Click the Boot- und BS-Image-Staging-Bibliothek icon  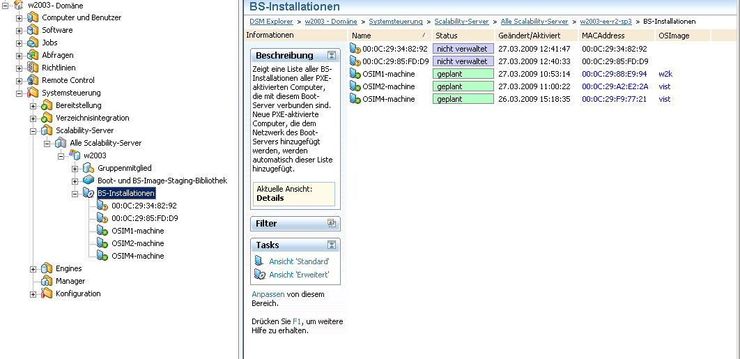pos(88,181)
